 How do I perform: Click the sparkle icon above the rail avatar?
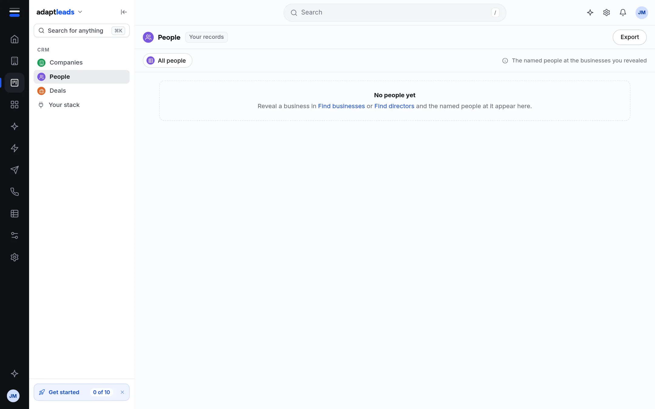point(14,374)
